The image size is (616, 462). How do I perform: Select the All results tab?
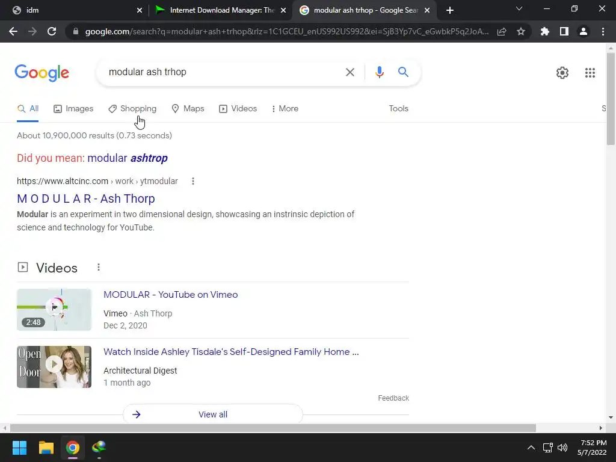[28, 109]
